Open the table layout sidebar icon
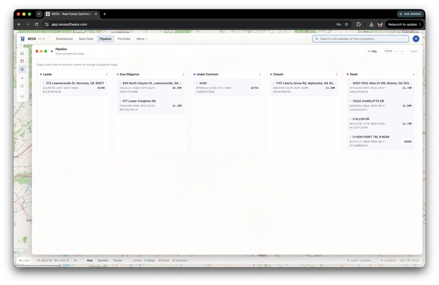This screenshot has width=439, height=285. pos(22,61)
